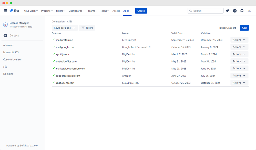Expand the Plans menu
This screenshot has width=256, height=150.
[105, 11]
